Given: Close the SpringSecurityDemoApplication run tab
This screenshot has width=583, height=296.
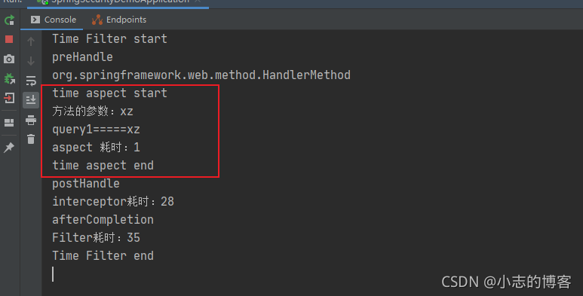Looking at the screenshot, I should (198, 2).
